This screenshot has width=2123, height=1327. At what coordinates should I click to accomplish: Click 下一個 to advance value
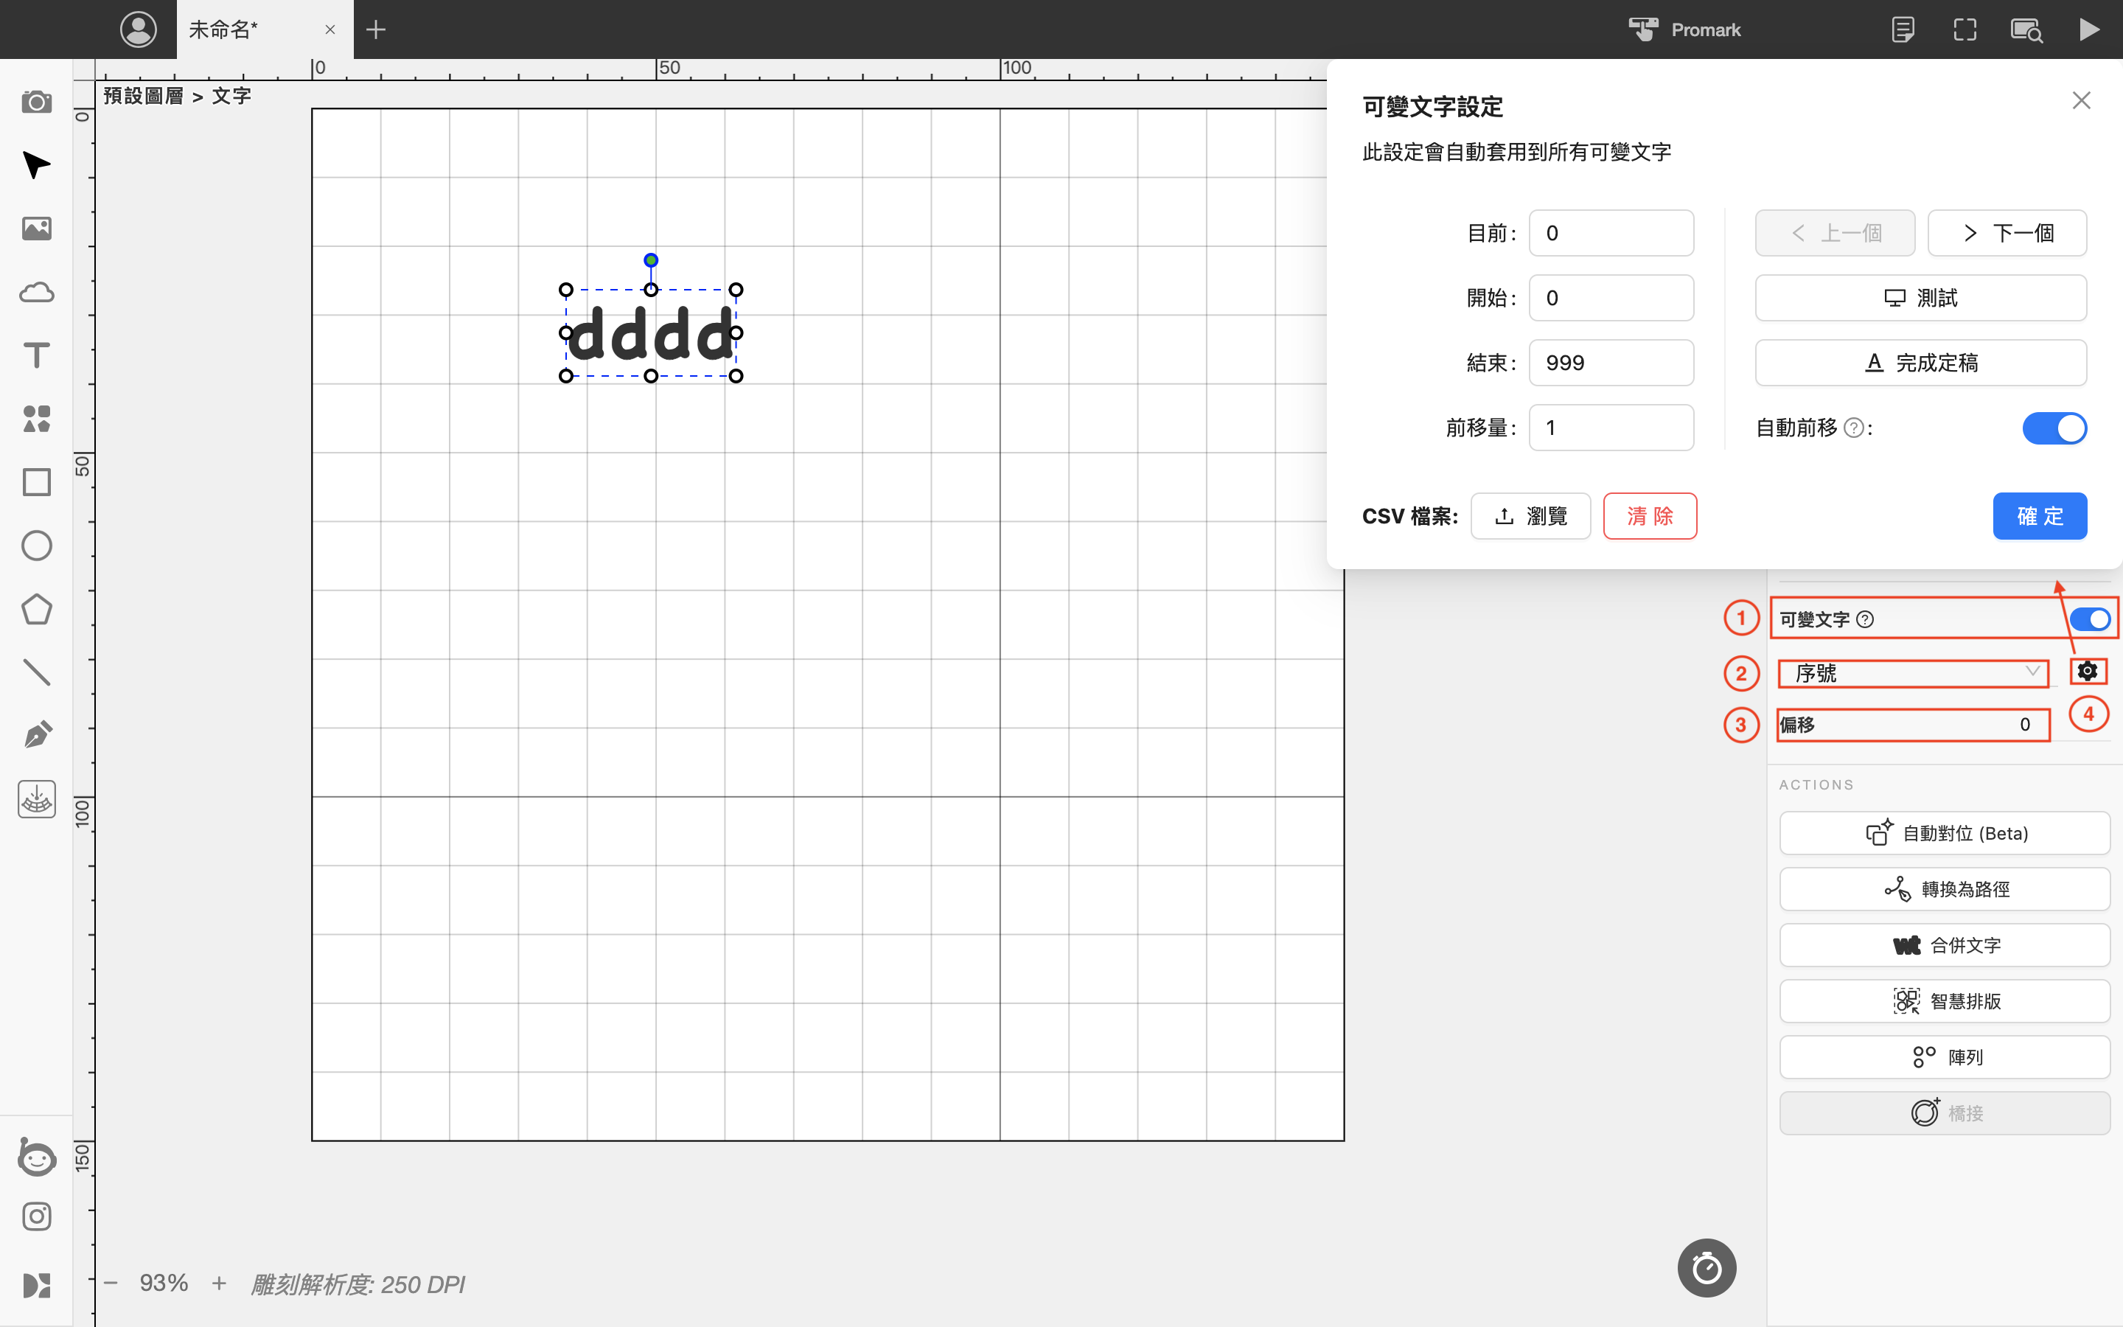tap(2007, 234)
